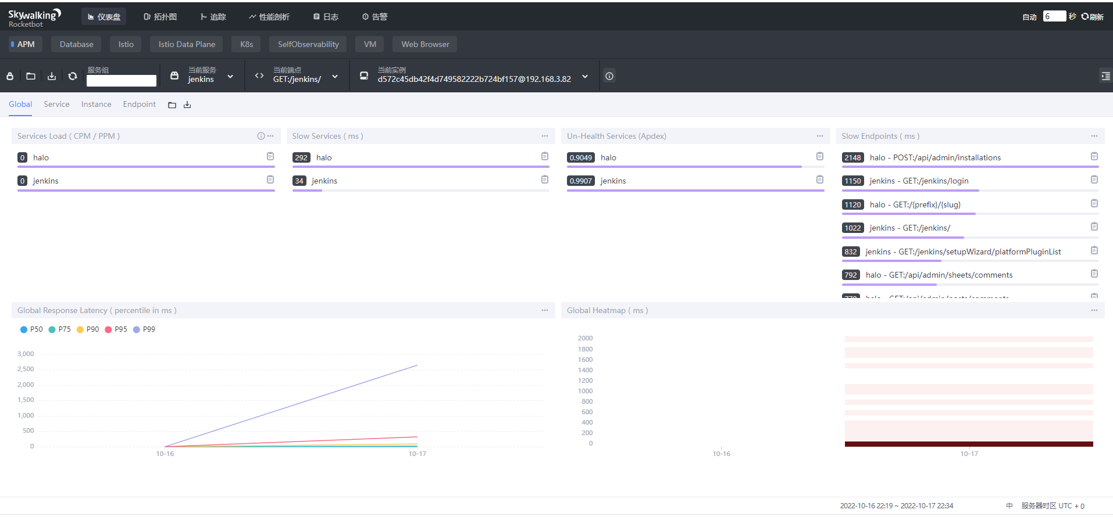The image size is (1113, 517).
Task: Click the service group input field
Action: click(x=122, y=81)
